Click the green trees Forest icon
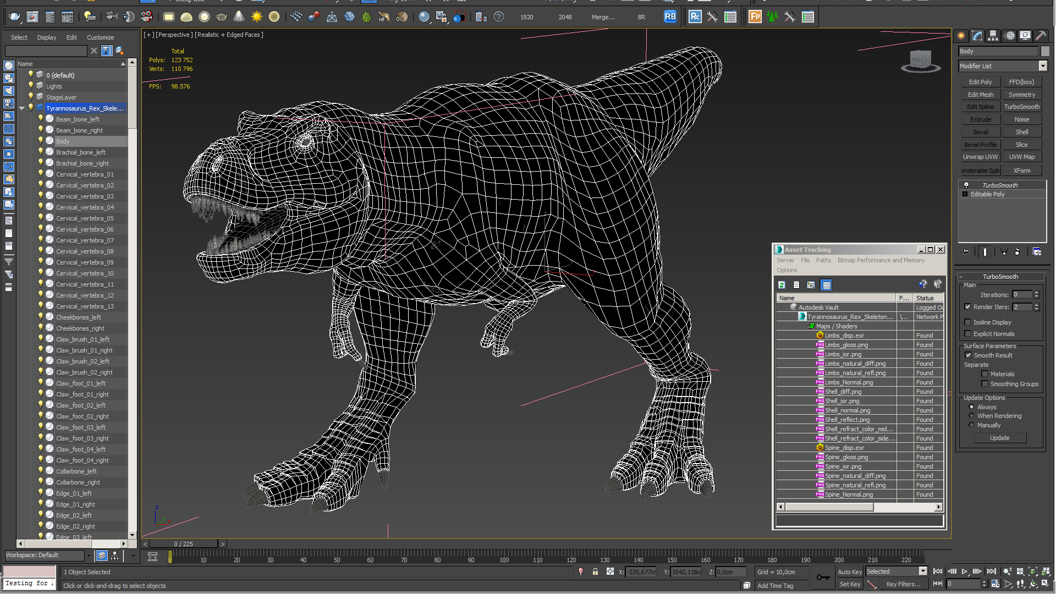 coord(773,17)
